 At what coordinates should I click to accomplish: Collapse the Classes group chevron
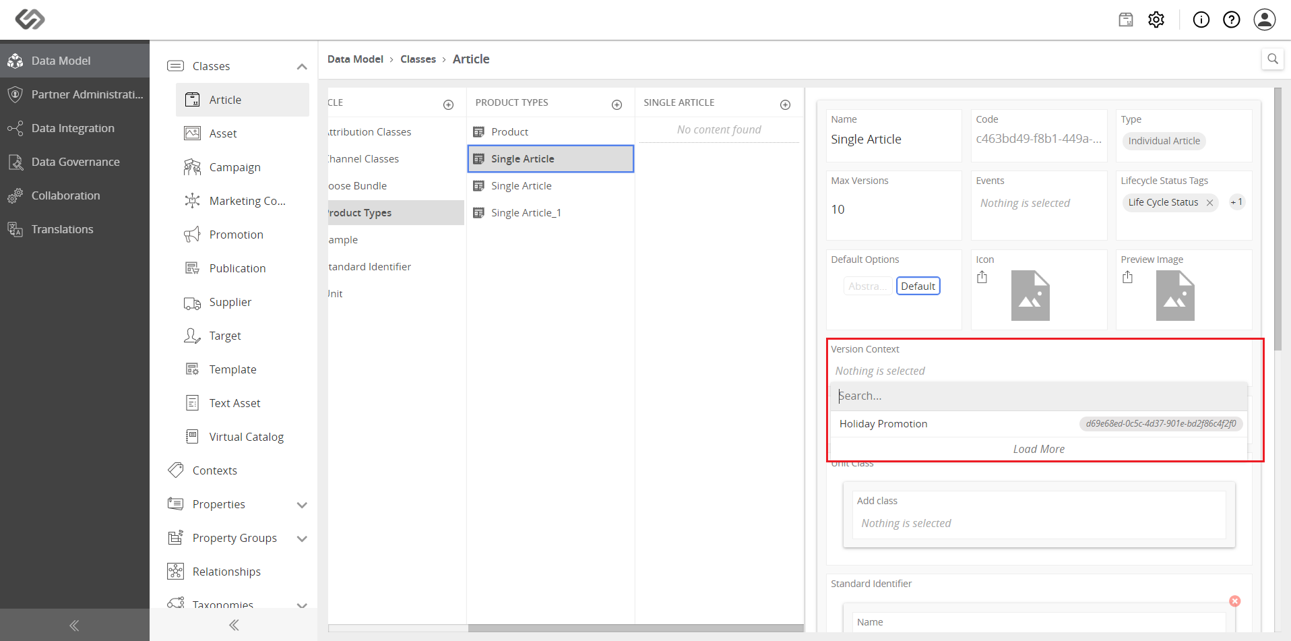tap(302, 66)
